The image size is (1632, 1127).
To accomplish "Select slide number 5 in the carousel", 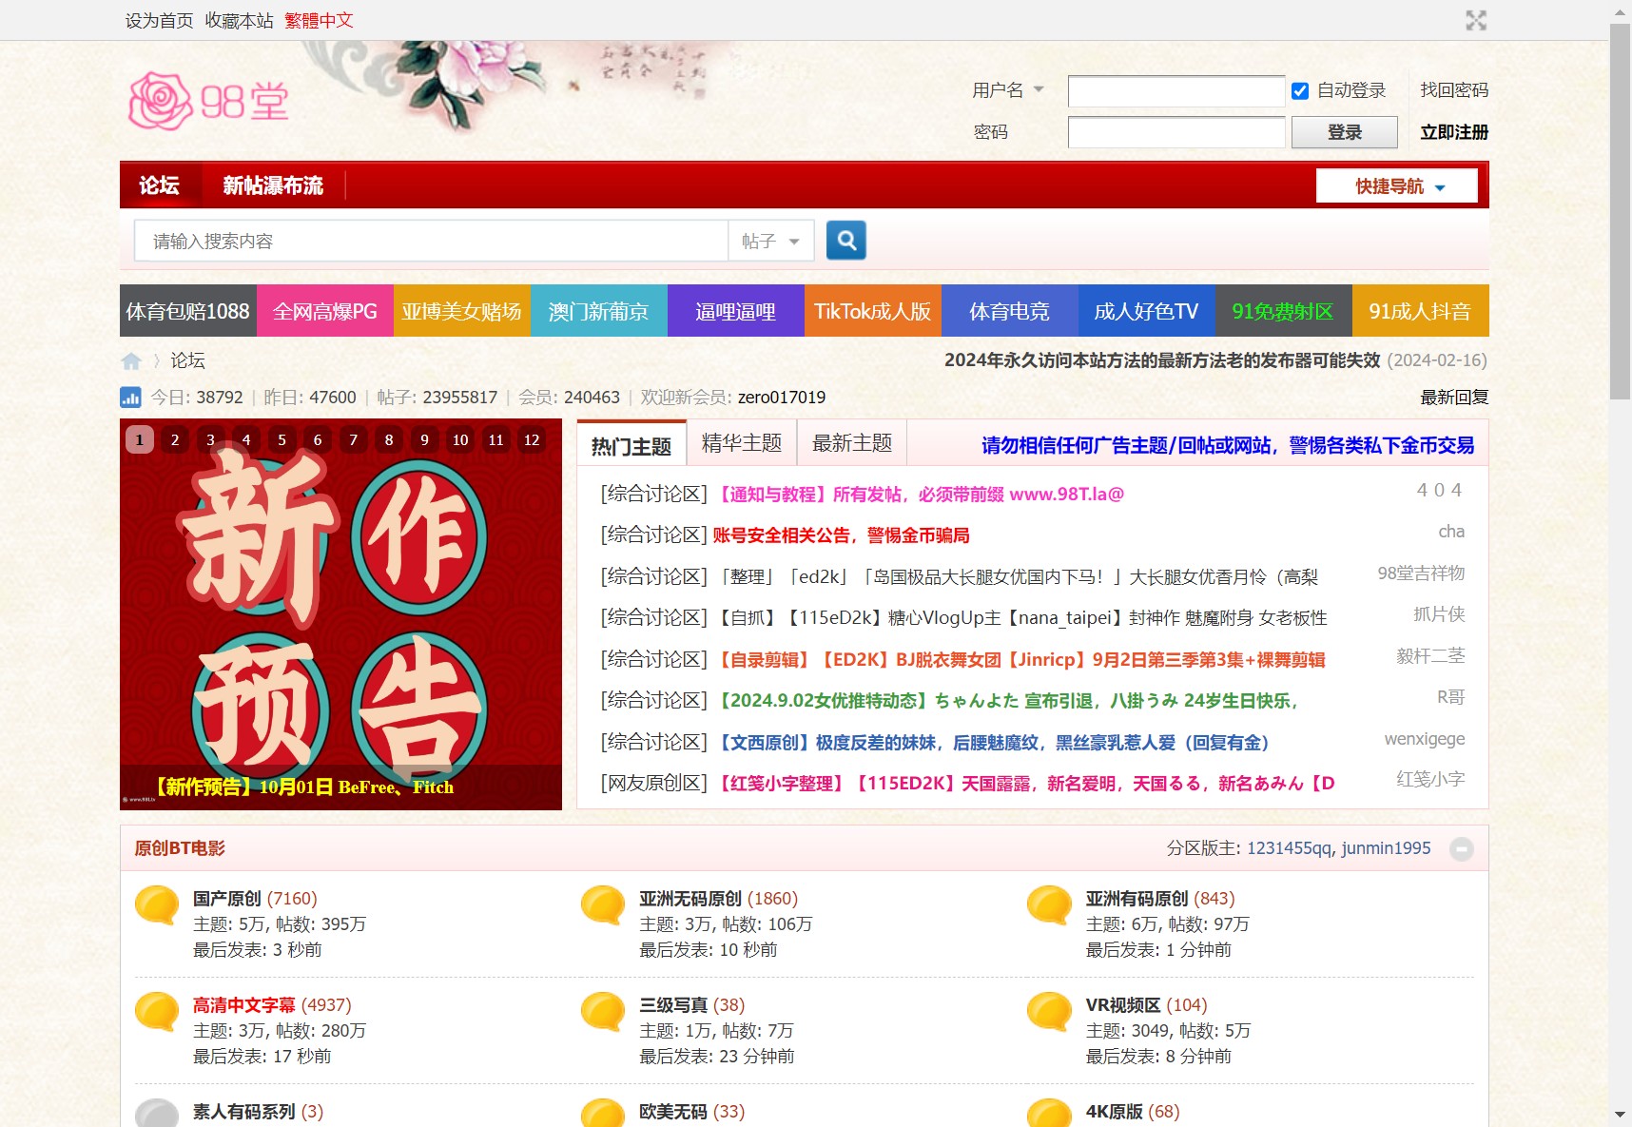I will click(282, 439).
